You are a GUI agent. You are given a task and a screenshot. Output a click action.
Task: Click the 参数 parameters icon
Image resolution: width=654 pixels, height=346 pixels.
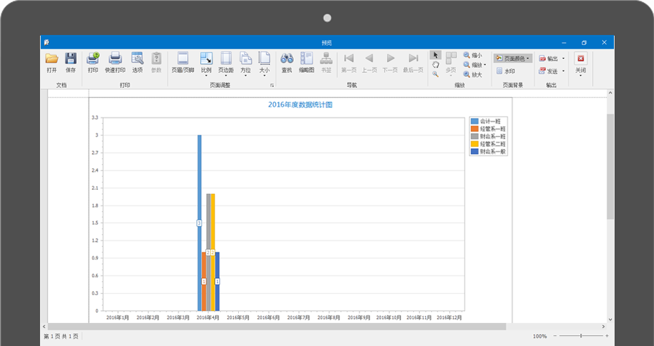(x=156, y=62)
